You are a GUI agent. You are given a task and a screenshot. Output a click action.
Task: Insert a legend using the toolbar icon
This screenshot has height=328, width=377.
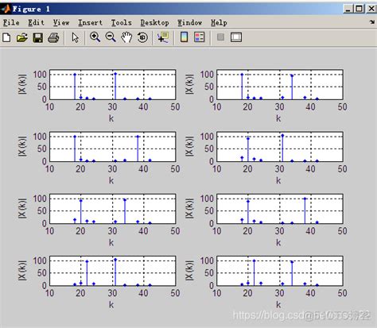click(x=200, y=37)
